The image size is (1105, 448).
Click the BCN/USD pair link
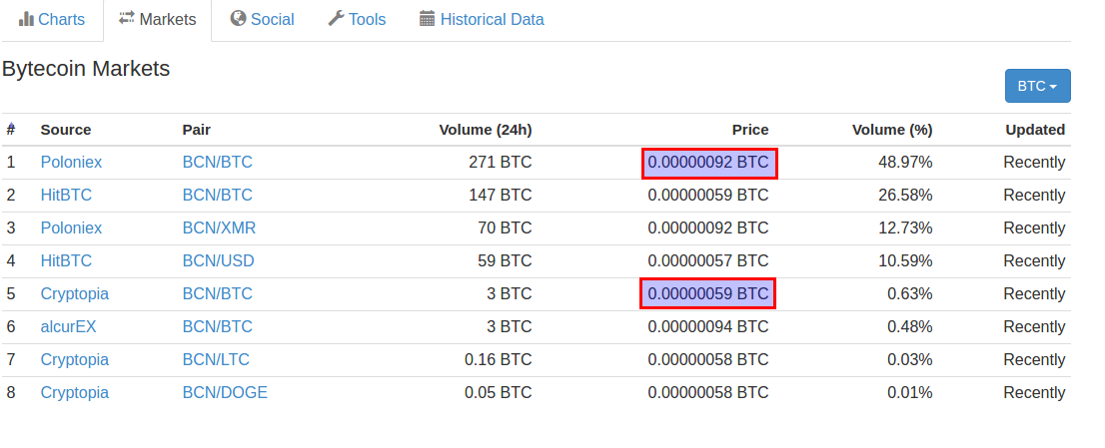click(x=218, y=260)
